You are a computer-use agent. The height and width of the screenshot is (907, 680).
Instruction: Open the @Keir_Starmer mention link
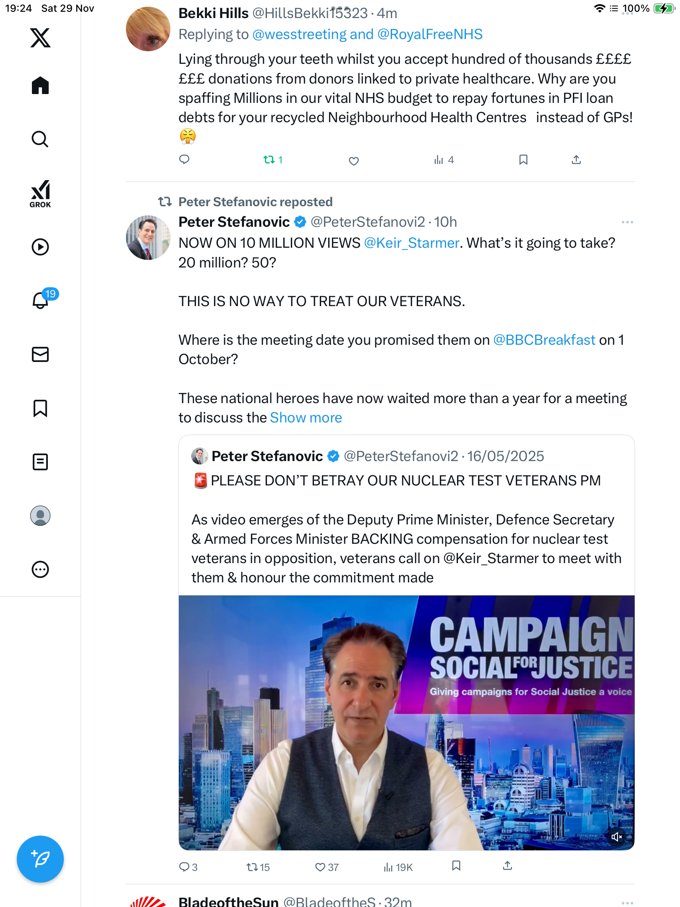pos(411,243)
